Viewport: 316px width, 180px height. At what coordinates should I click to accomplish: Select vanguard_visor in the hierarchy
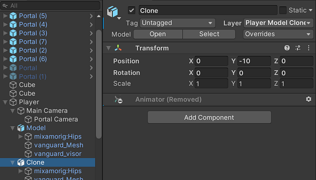[57, 153]
